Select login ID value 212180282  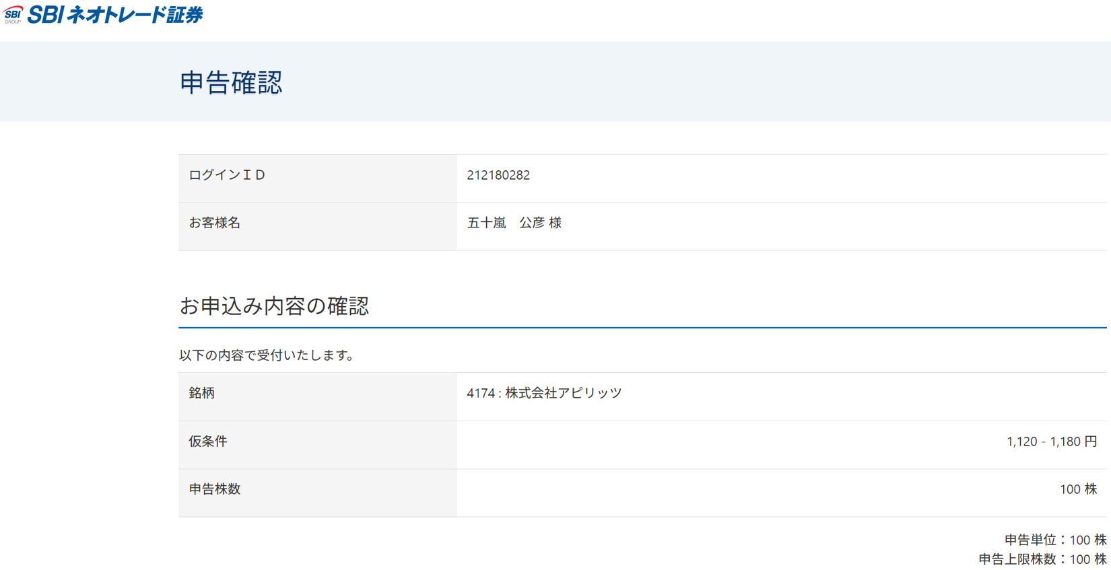498,175
